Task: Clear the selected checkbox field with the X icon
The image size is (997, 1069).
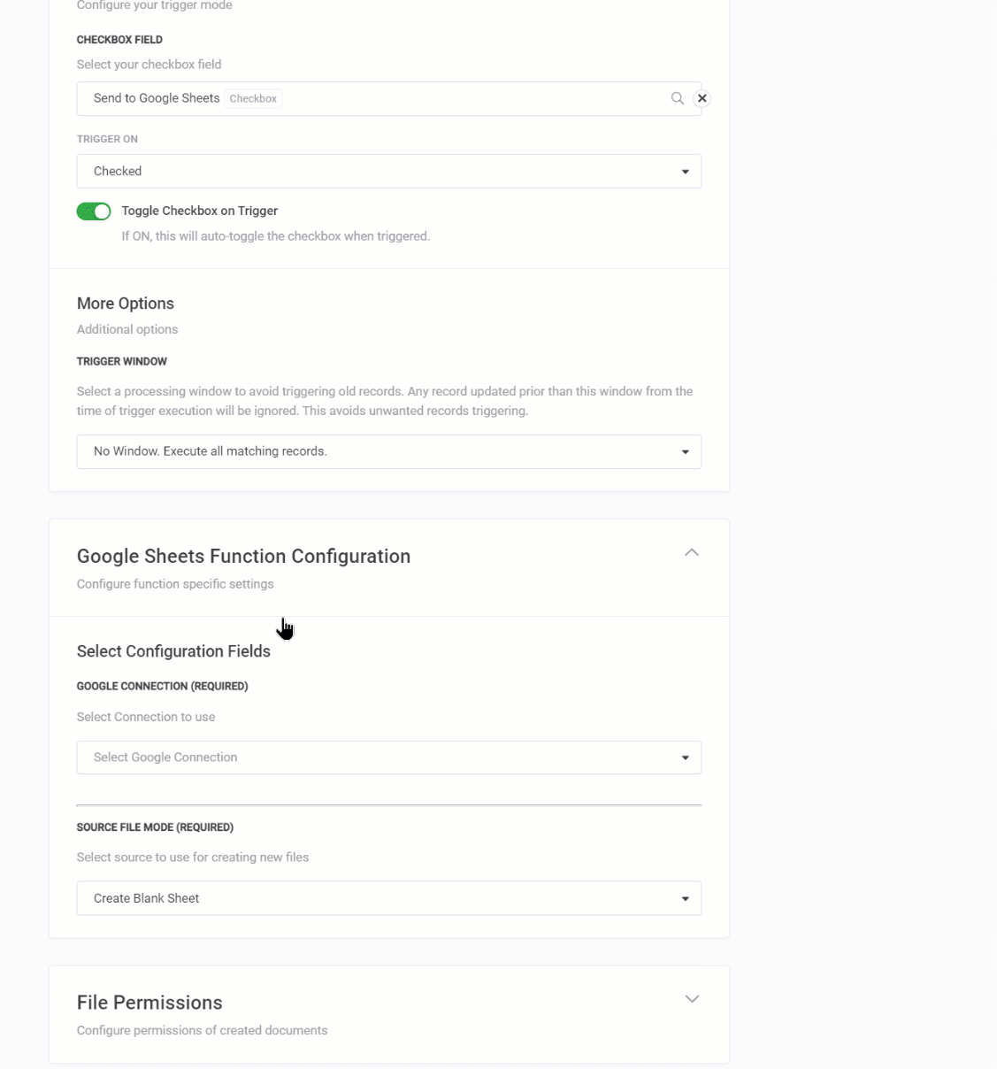Action: pos(702,97)
